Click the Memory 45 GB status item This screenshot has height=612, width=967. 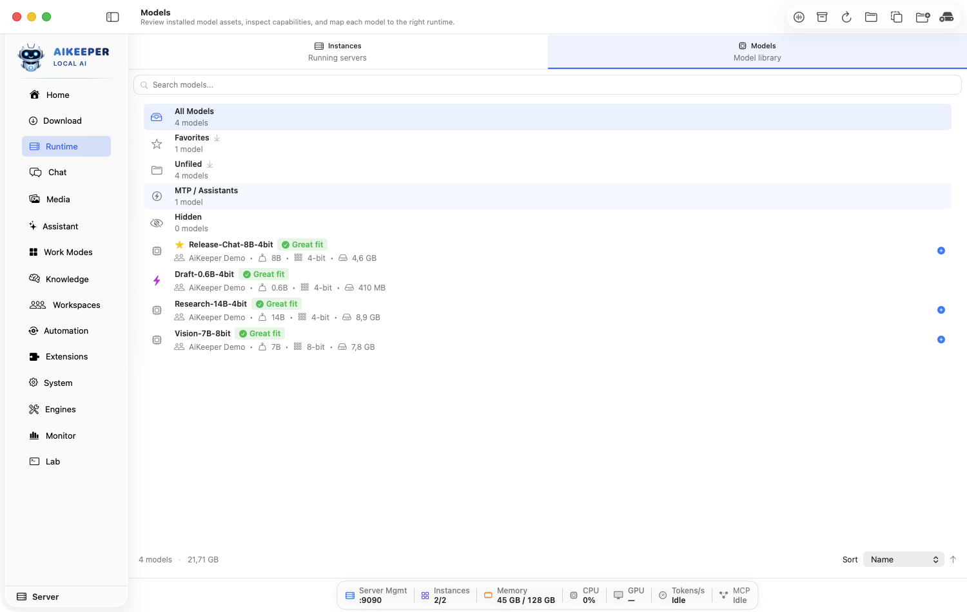[520, 595]
